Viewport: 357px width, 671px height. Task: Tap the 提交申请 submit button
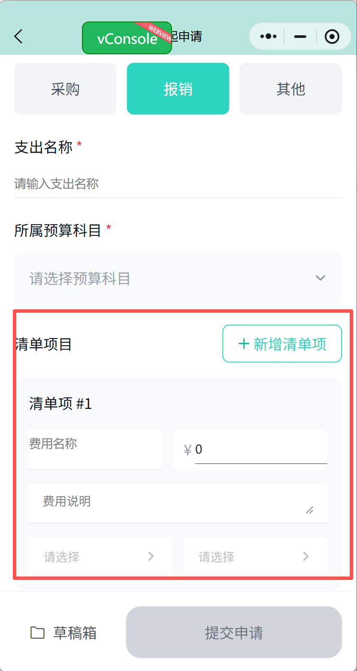[x=233, y=632]
